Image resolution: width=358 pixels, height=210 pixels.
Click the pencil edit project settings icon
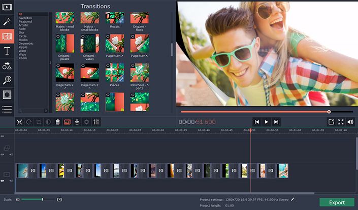click(292, 199)
